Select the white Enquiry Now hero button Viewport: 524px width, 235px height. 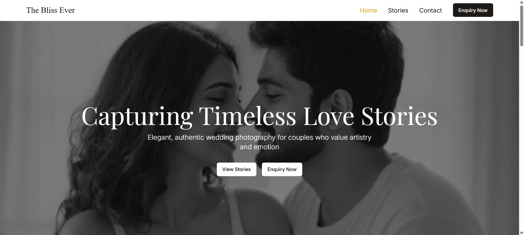tap(282, 169)
